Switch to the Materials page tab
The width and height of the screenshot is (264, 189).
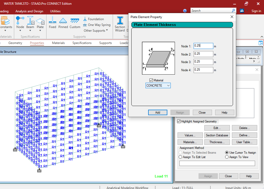[x=58, y=43]
